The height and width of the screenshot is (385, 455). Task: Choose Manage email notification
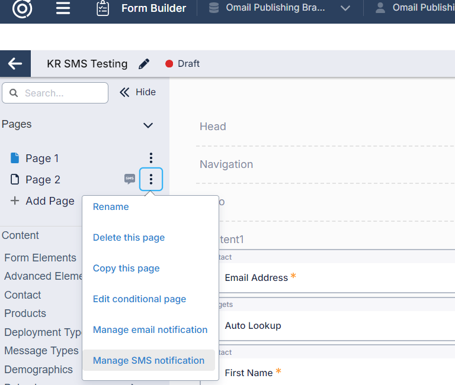coord(150,330)
